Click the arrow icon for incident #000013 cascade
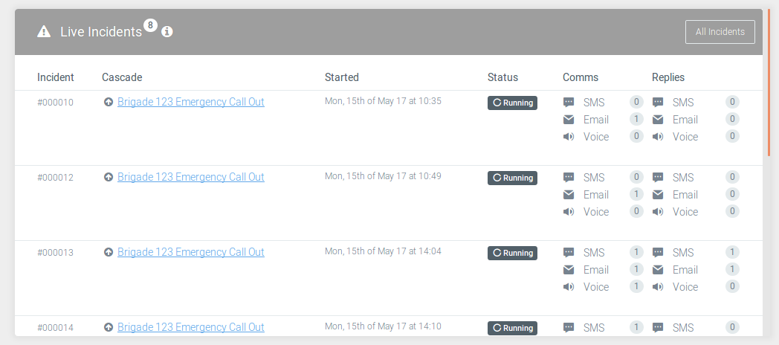The width and height of the screenshot is (779, 345). point(109,253)
